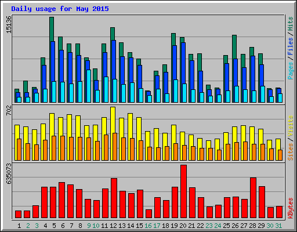
Task: Click day label 3 on the x-axis
Action: (37, 226)
